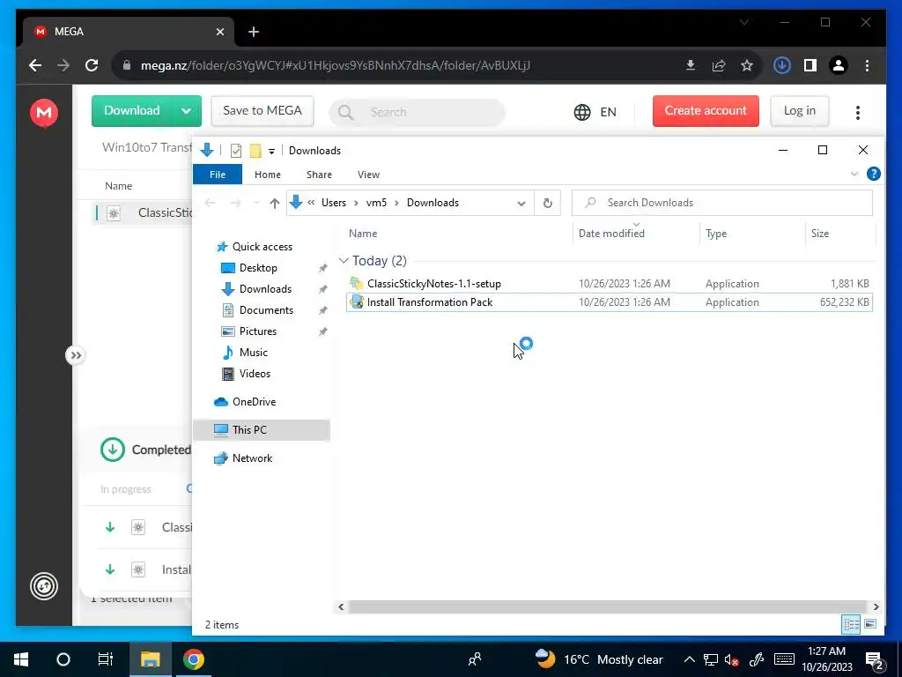Image resolution: width=902 pixels, height=677 pixels.
Task: Click the Chrome address bar URL
Action: pos(336,65)
